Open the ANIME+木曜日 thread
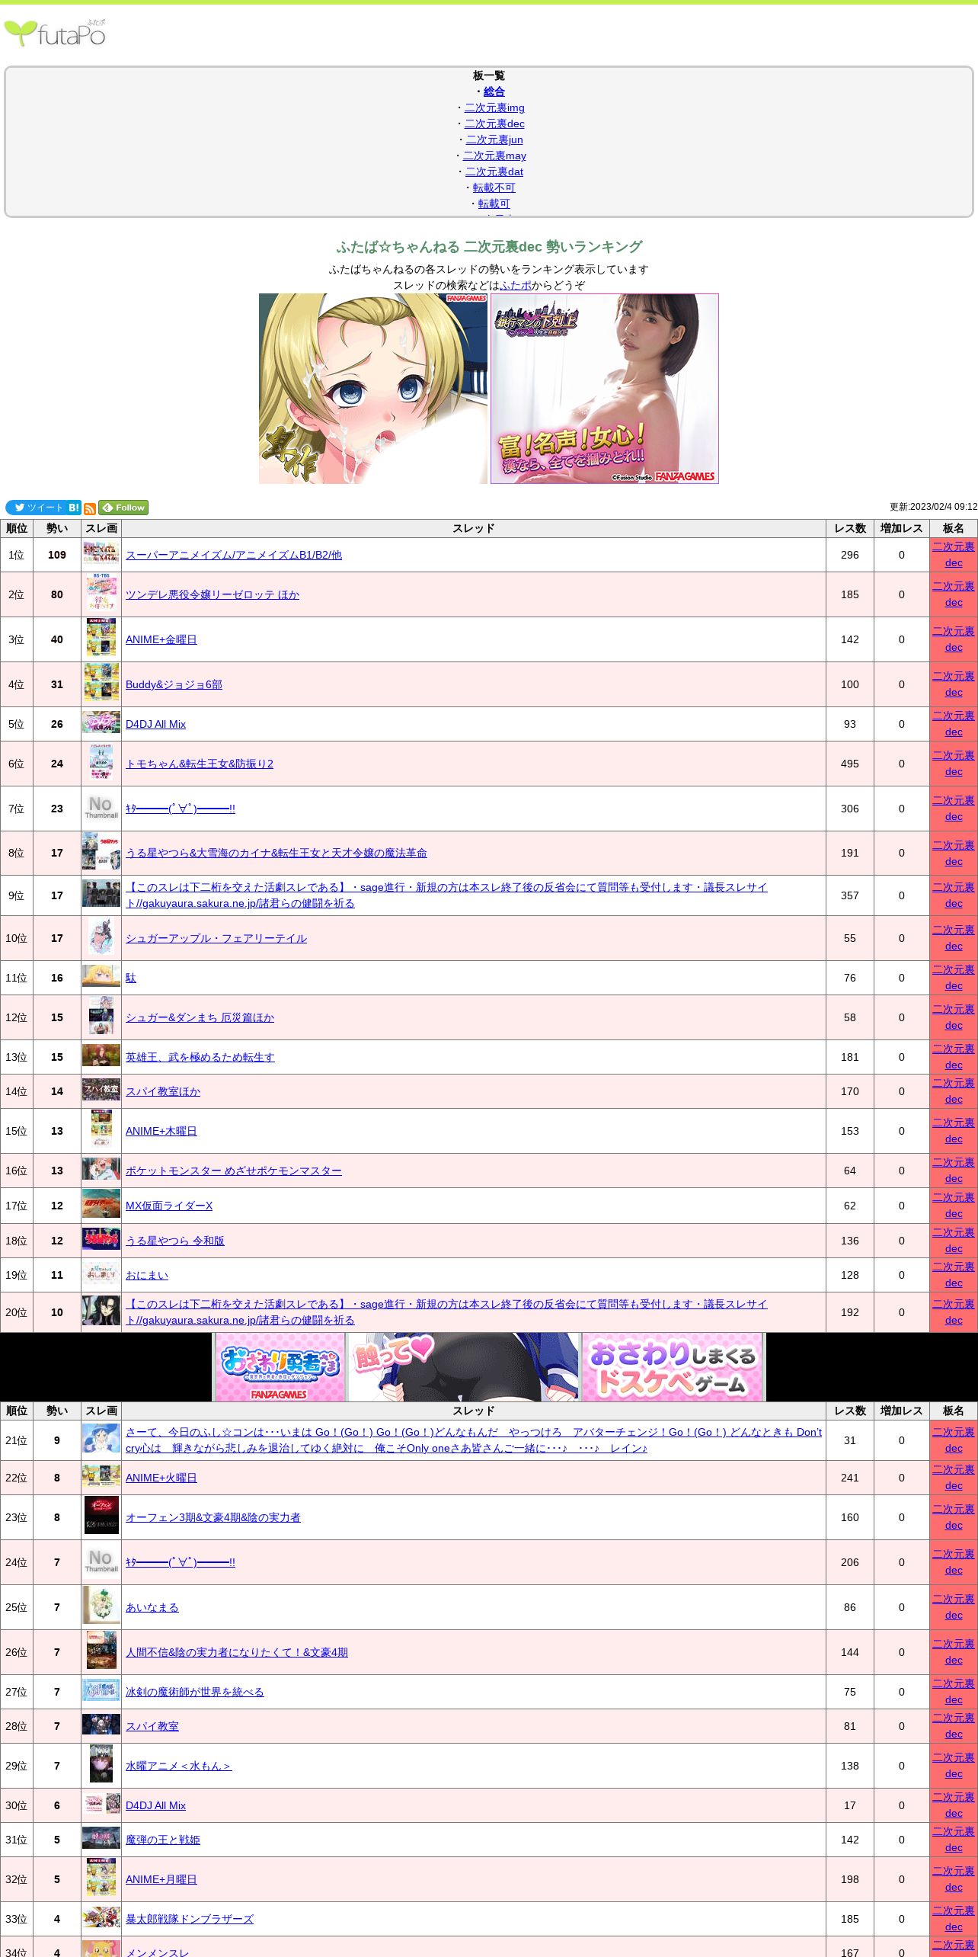 161,1131
